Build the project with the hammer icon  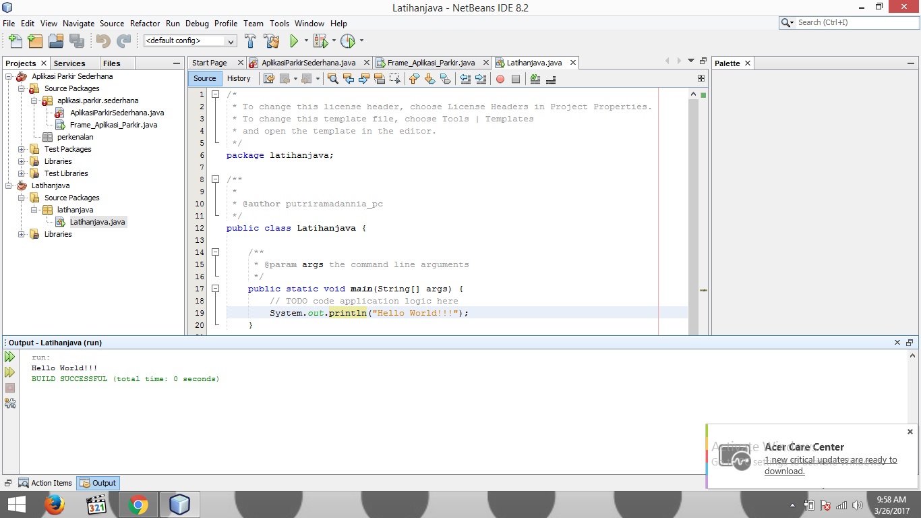[250, 40]
